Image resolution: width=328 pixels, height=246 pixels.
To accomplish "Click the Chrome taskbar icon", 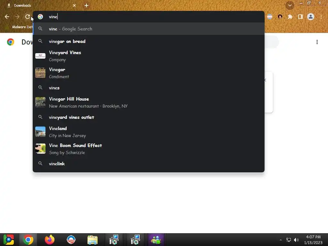I will coord(28,240).
